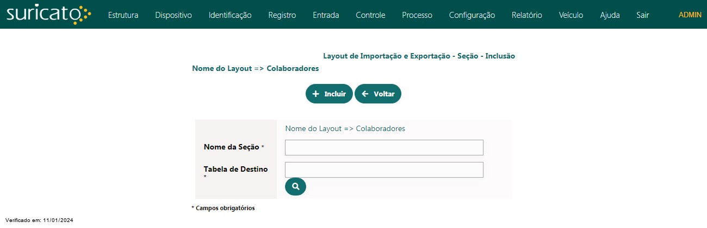
Task: Open the Relatório menu
Action: click(527, 15)
